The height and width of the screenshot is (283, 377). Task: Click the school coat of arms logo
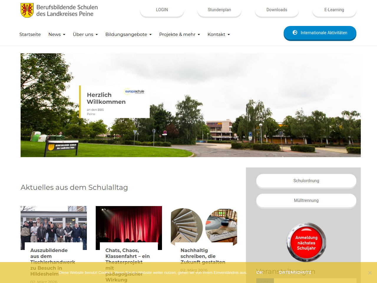(27, 10)
